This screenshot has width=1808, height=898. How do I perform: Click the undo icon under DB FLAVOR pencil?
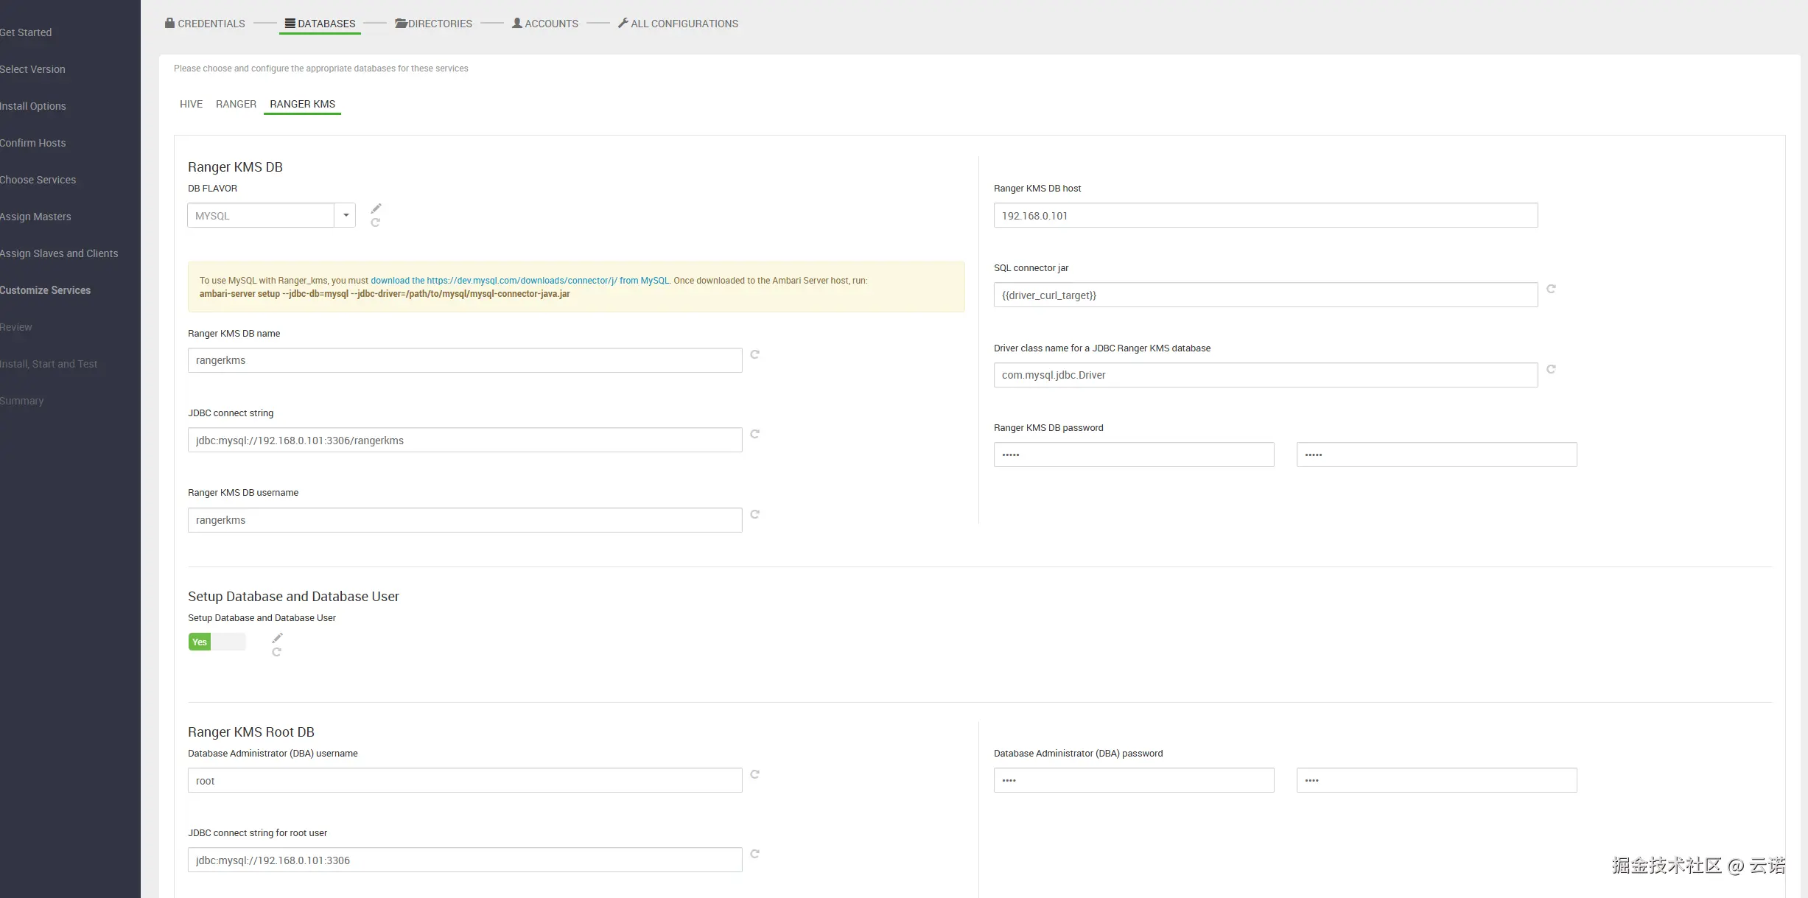tap(375, 222)
